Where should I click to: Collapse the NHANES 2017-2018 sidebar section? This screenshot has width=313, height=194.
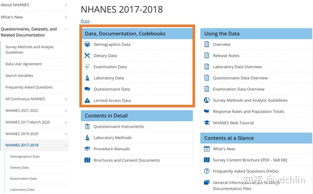tap(66, 145)
